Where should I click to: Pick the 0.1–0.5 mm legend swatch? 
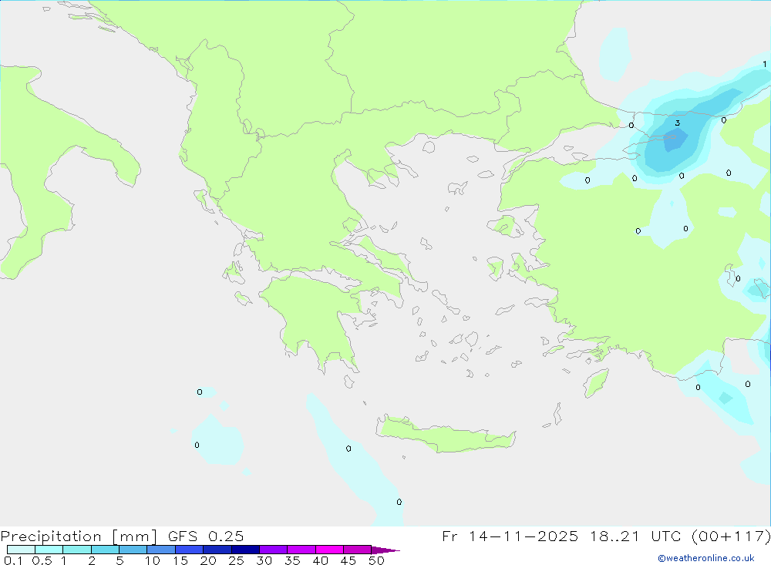(x=21, y=550)
